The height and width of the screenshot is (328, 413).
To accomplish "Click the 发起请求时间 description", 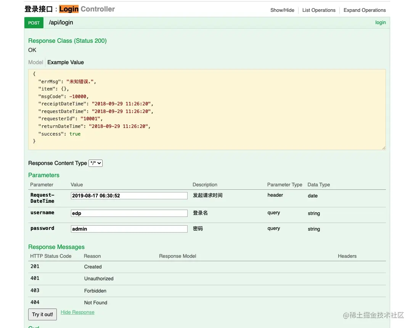I will [207, 196].
